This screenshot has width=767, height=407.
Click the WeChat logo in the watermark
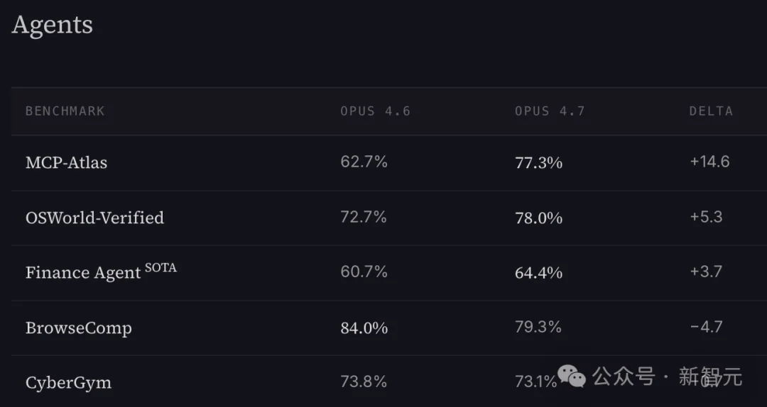572,377
